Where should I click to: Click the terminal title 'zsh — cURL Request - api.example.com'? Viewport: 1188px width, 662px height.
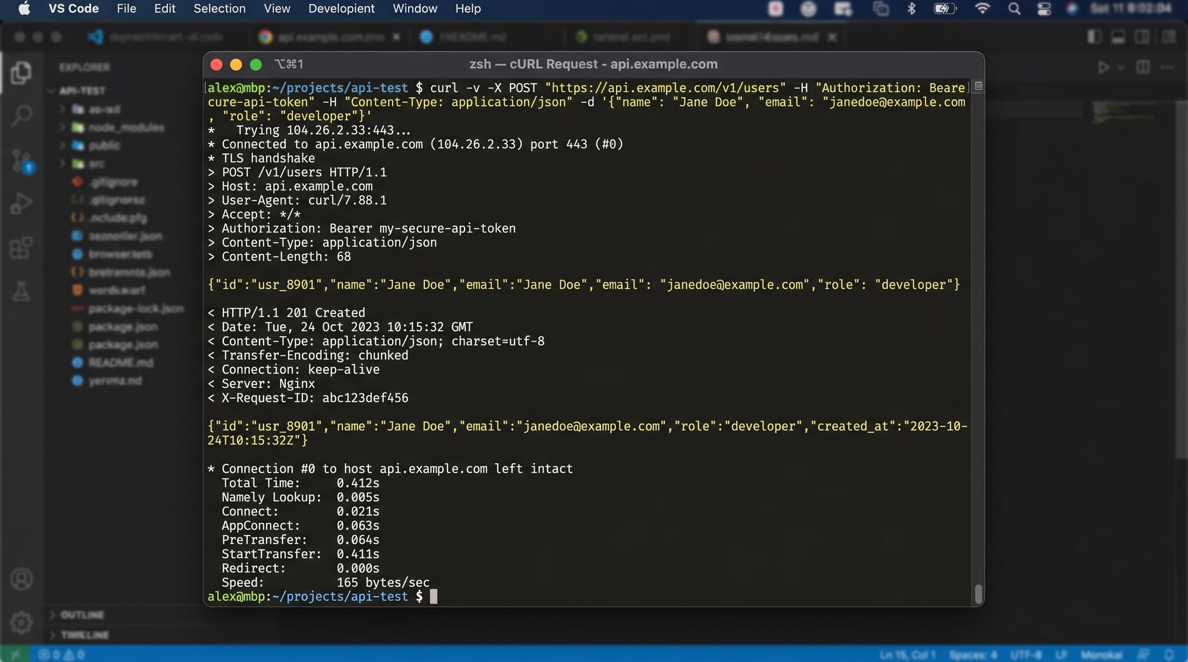pos(593,64)
